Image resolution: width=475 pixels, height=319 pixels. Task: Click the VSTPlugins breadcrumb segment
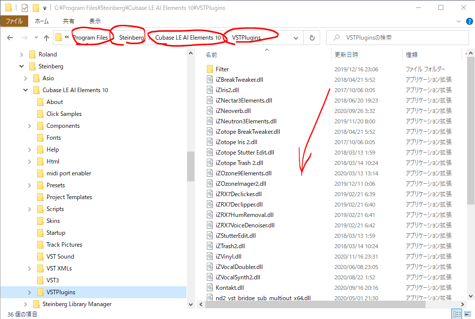(246, 38)
